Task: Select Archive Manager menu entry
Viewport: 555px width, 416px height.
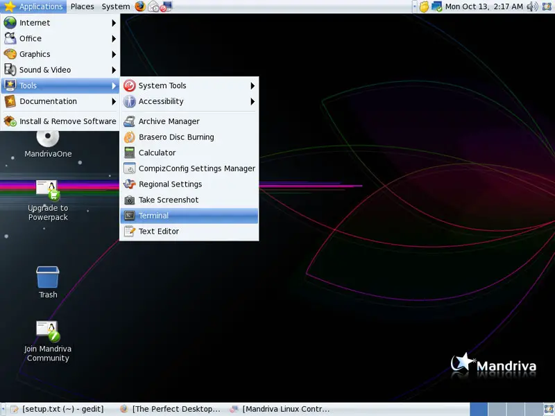Action: (189, 121)
